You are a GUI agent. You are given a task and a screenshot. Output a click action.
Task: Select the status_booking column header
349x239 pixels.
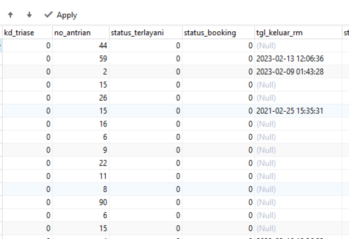[x=218, y=33]
